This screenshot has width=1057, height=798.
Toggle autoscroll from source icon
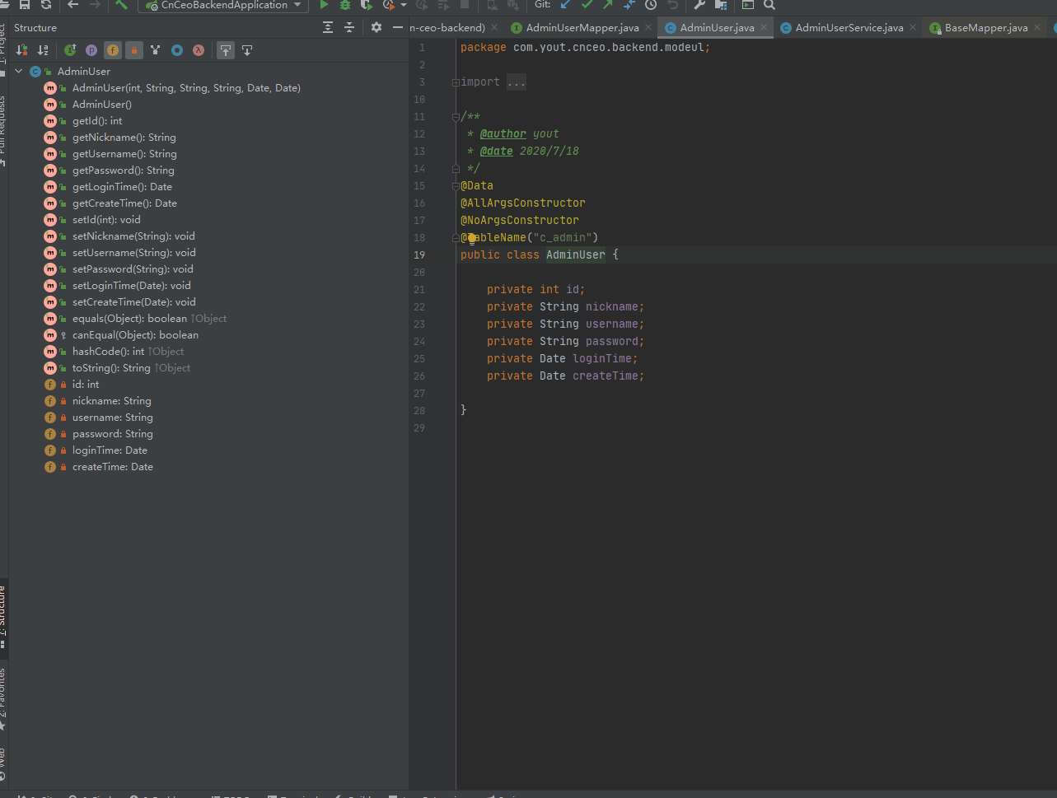tap(247, 50)
